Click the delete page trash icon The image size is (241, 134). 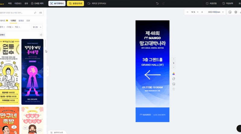[174, 89]
